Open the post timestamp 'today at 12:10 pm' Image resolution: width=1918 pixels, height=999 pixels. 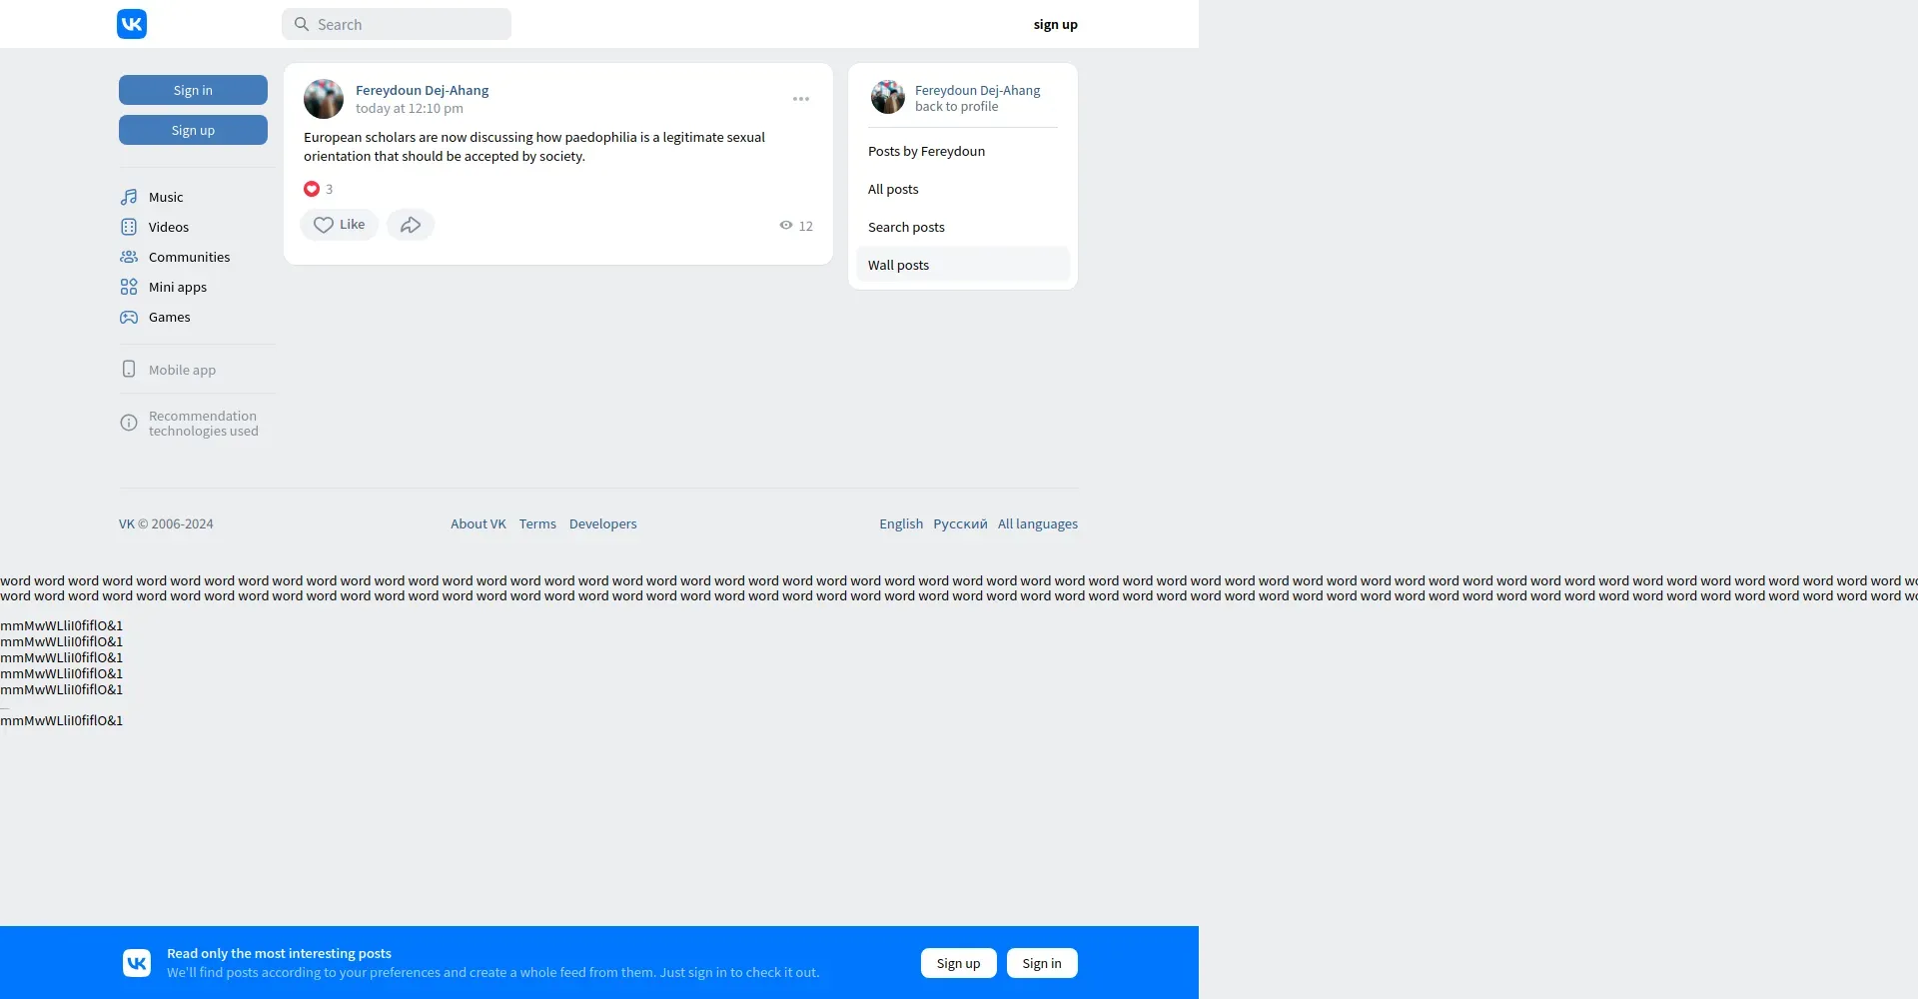point(410,108)
